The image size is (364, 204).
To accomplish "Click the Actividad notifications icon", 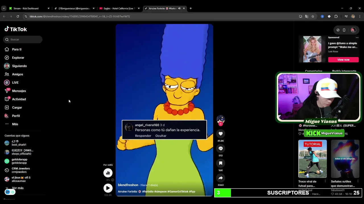I will pyautogui.click(x=7, y=99).
